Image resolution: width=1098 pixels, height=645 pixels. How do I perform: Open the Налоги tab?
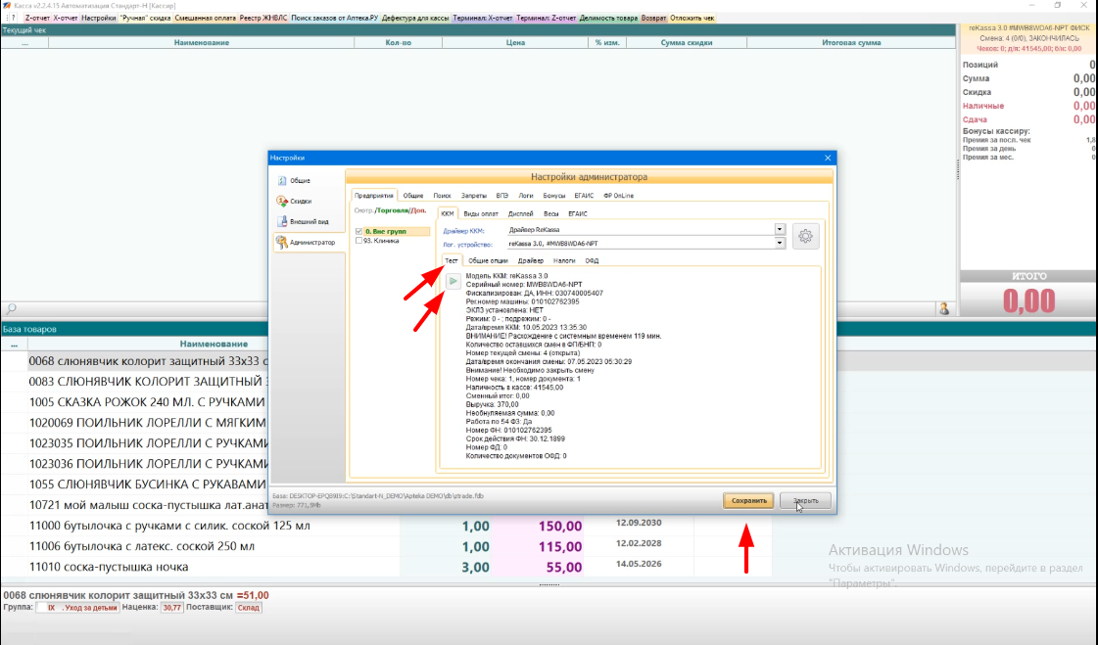point(564,261)
